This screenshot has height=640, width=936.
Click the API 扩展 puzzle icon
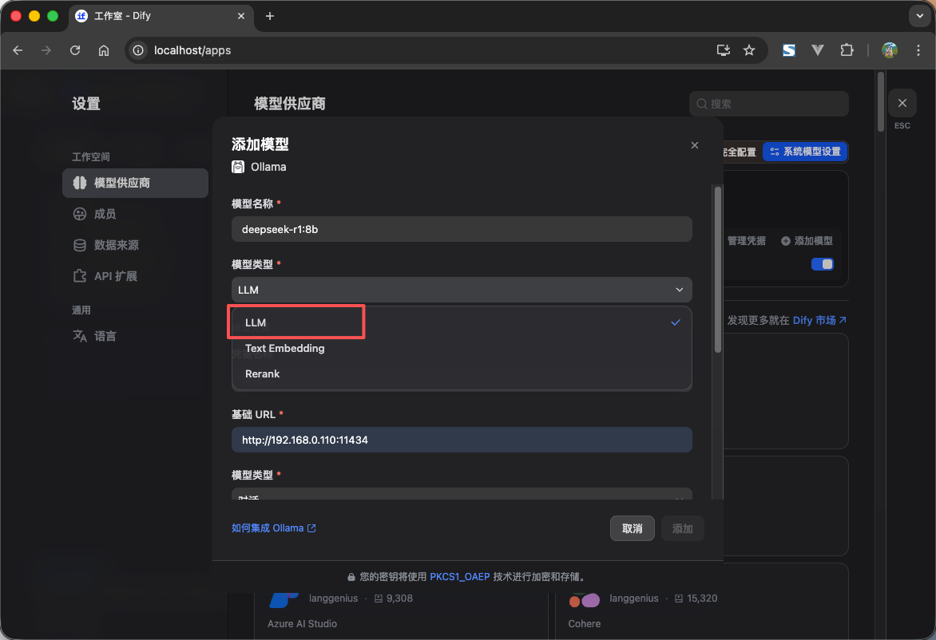point(80,275)
